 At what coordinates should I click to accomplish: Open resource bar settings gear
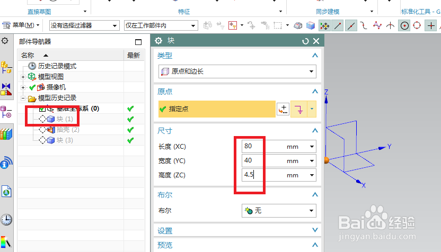click(5, 41)
